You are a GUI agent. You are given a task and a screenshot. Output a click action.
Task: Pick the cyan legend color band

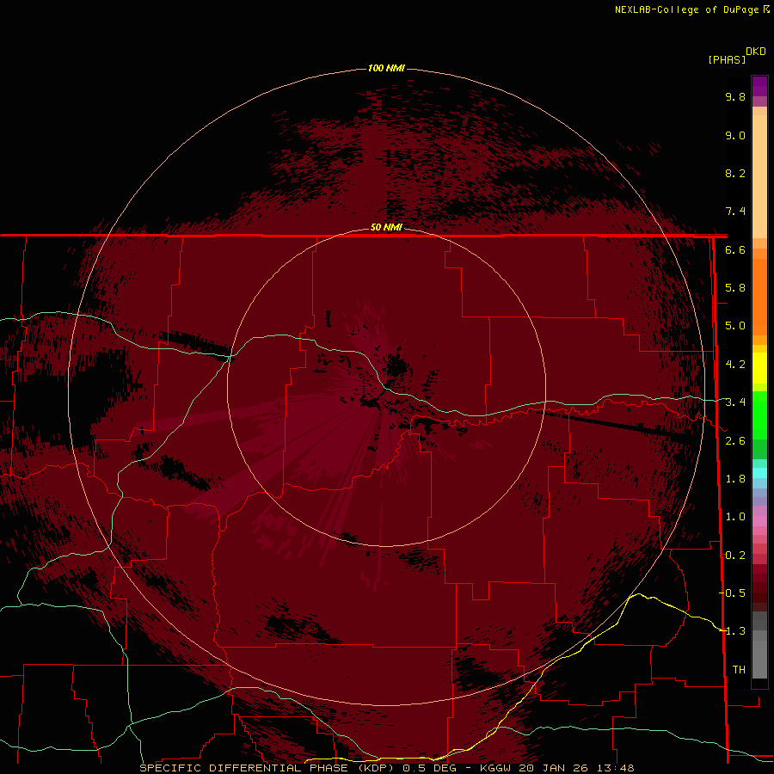(x=759, y=473)
